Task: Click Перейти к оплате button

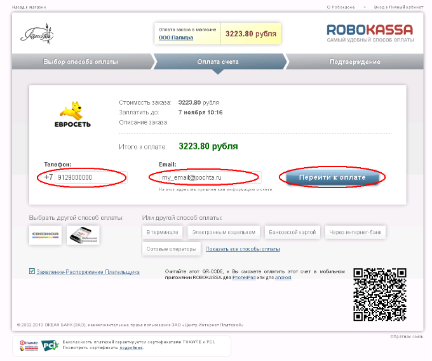Action: [332, 177]
